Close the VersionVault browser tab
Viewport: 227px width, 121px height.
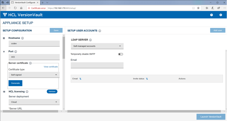(38, 2)
